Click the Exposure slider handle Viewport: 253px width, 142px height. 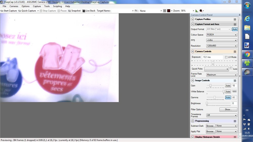[213, 63]
